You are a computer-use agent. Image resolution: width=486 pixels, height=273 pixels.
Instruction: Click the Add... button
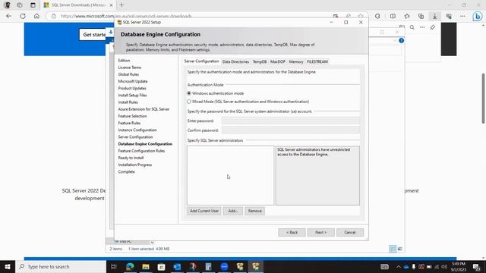coord(233,211)
